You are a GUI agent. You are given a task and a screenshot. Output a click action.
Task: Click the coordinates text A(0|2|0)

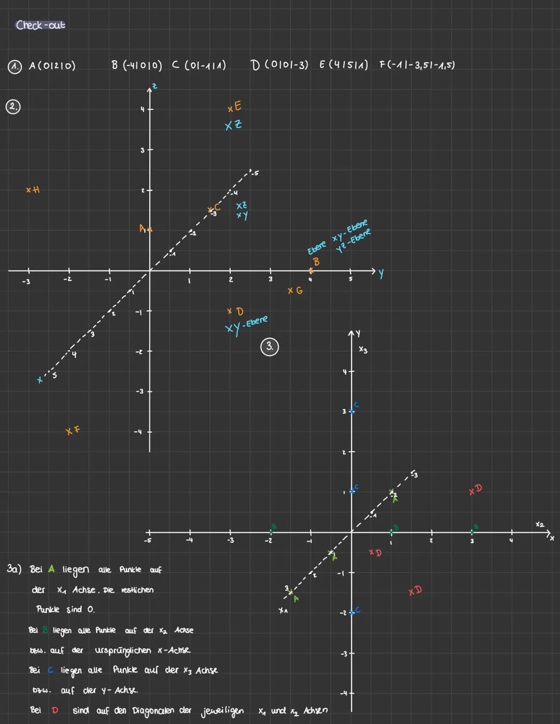[x=52, y=66]
